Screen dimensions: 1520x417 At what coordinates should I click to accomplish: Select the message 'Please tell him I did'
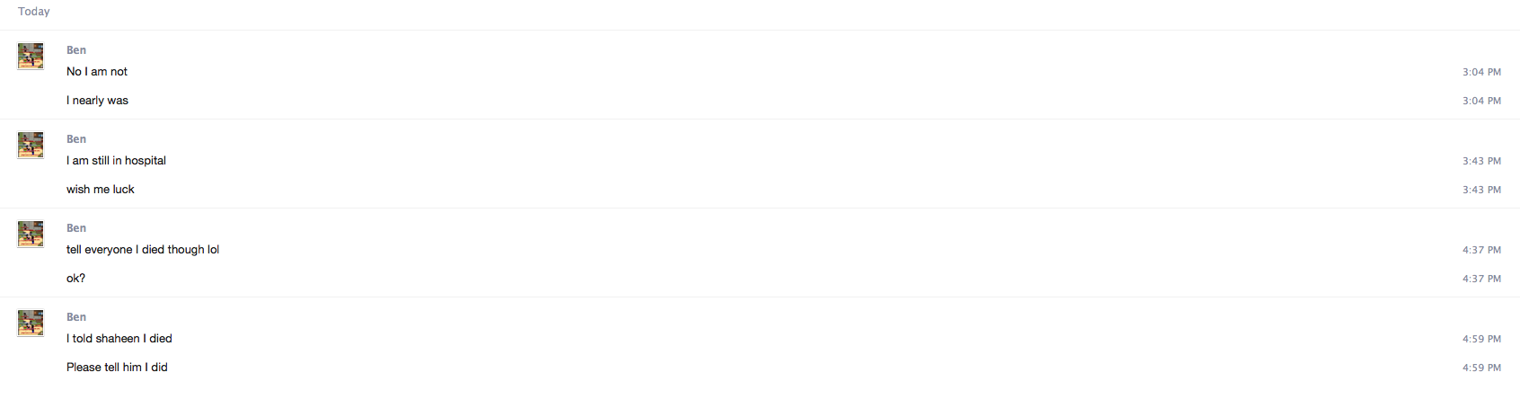tap(117, 368)
